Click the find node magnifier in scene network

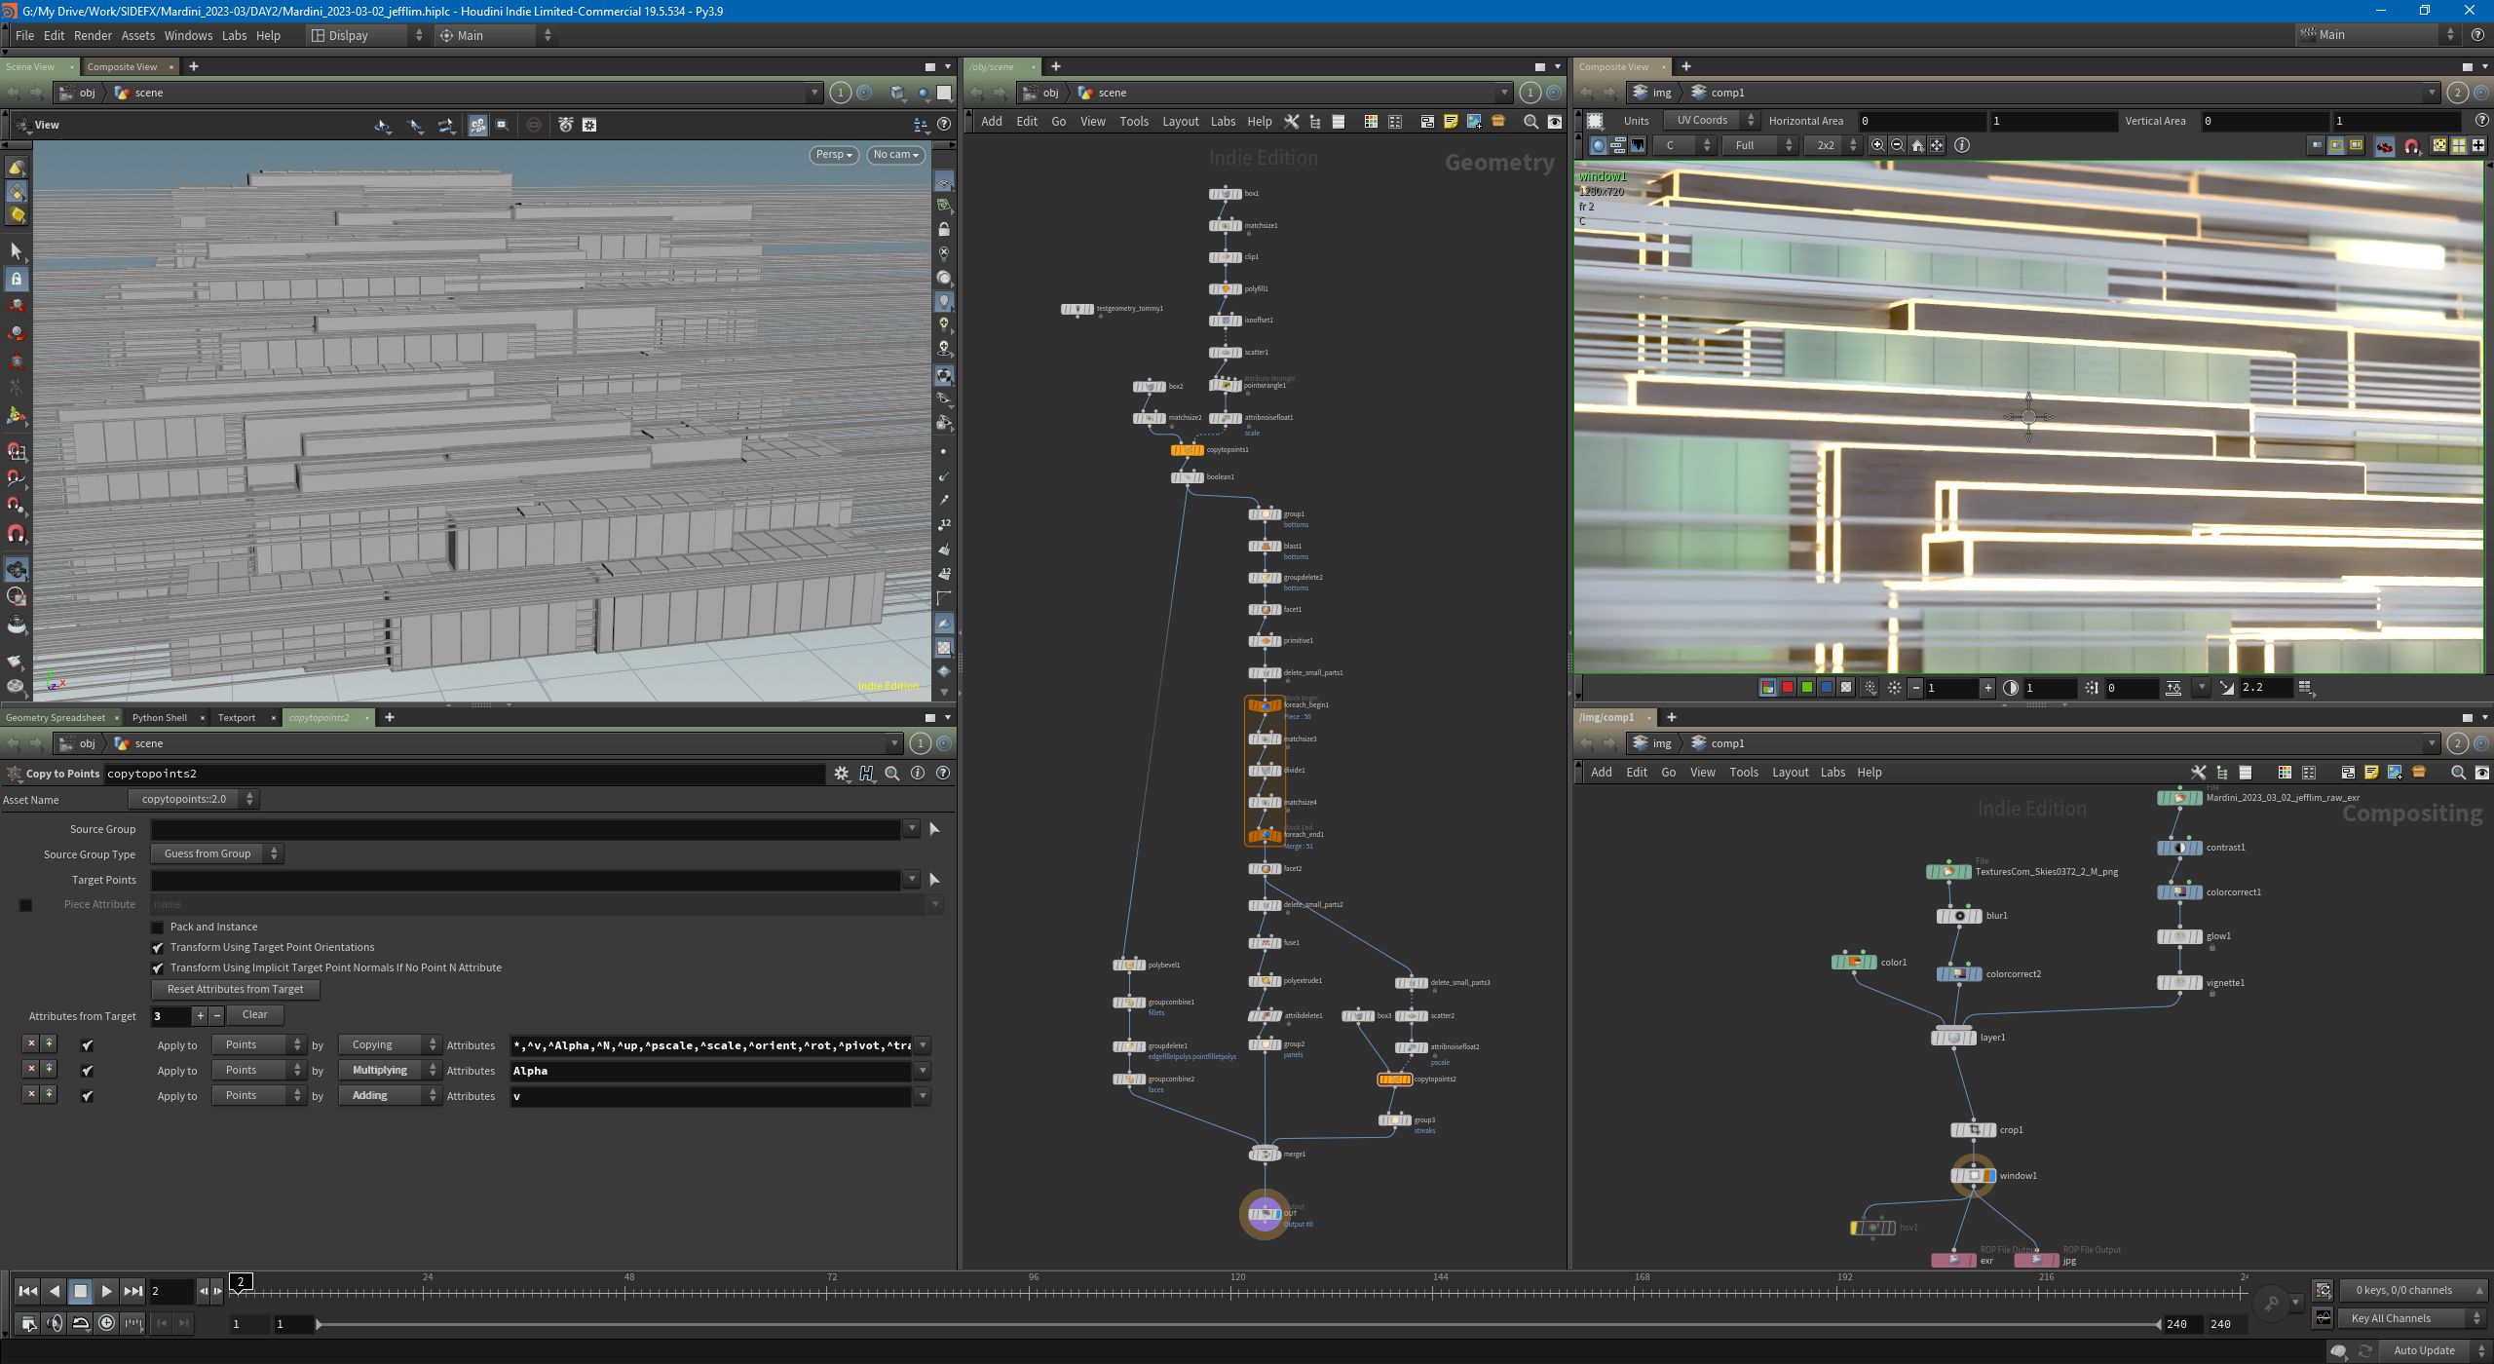coord(1530,122)
